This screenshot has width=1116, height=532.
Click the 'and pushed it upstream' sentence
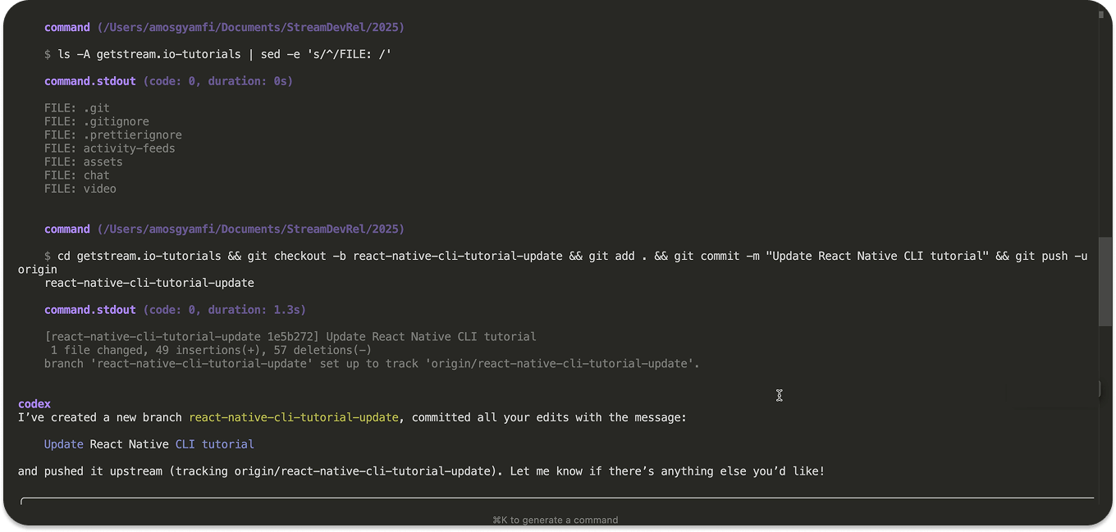point(421,471)
